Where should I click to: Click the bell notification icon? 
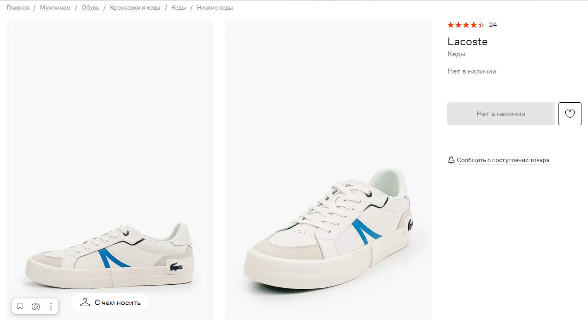[451, 160]
